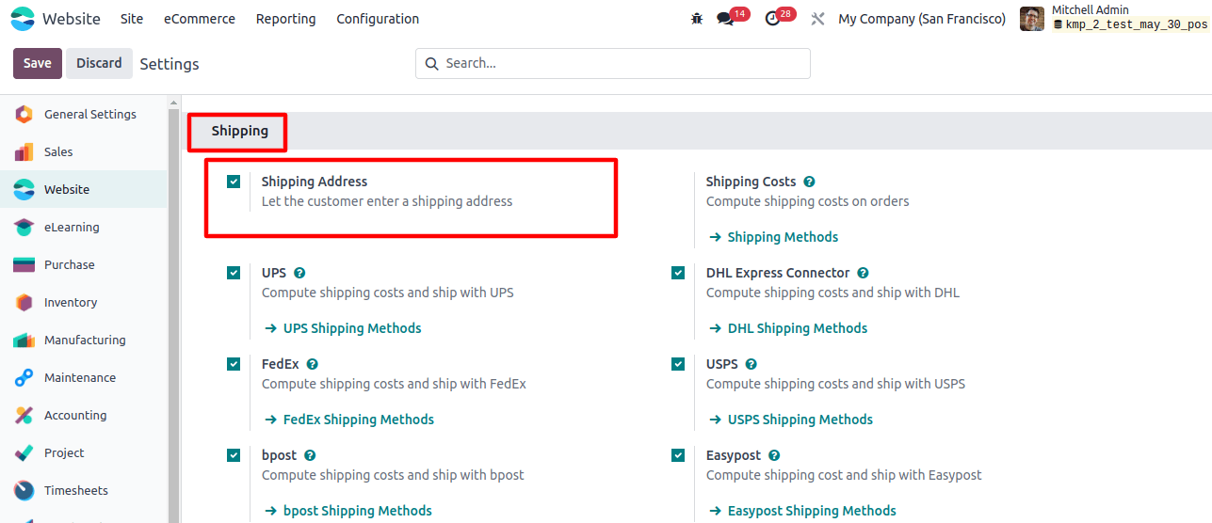Select Manufacturing settings tab
Screen dimensions: 1212x523
click(x=84, y=341)
